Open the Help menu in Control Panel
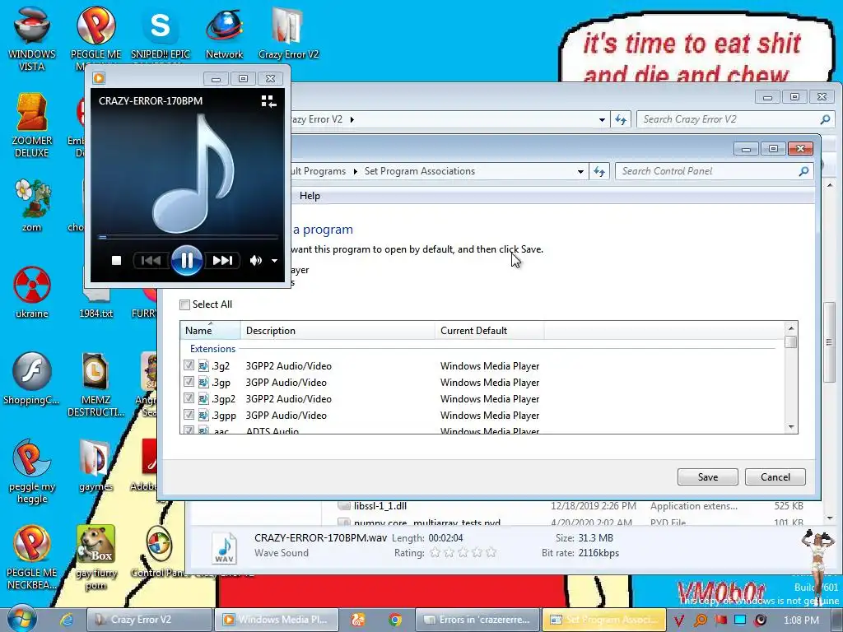This screenshot has height=632, width=843. pyautogui.click(x=310, y=196)
